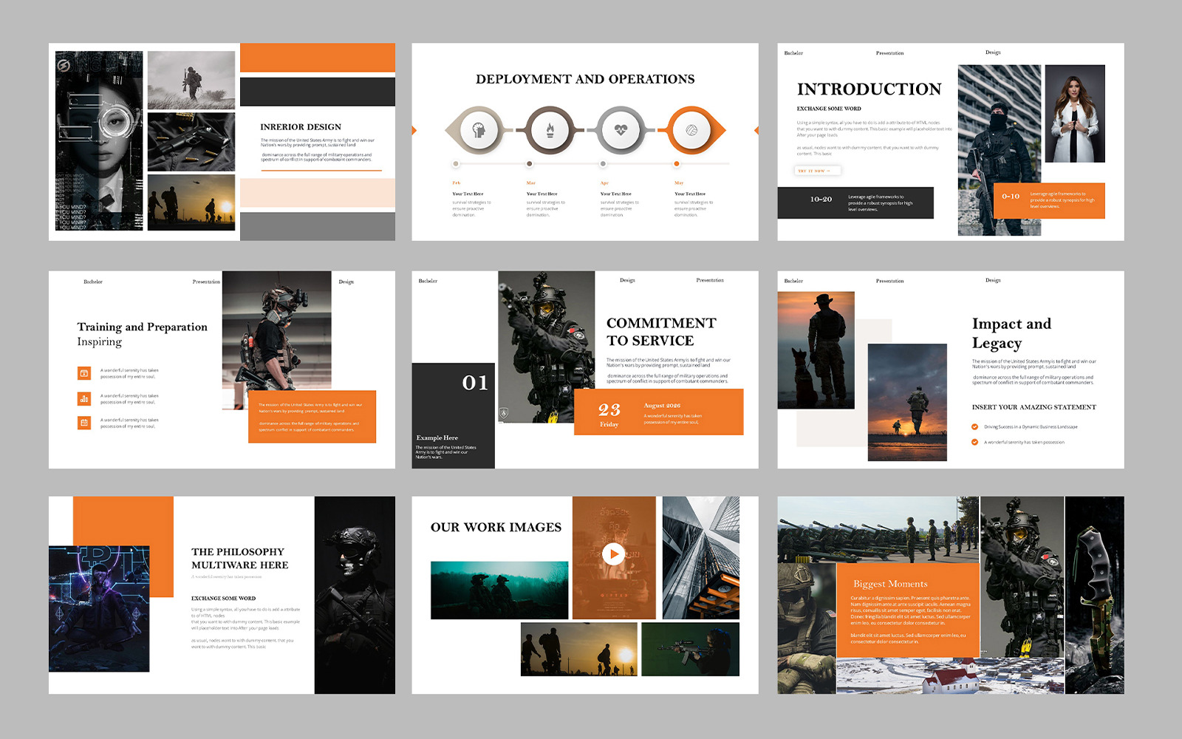
Task: Toggle the orange arrow left of the timeline
Action: (x=414, y=131)
